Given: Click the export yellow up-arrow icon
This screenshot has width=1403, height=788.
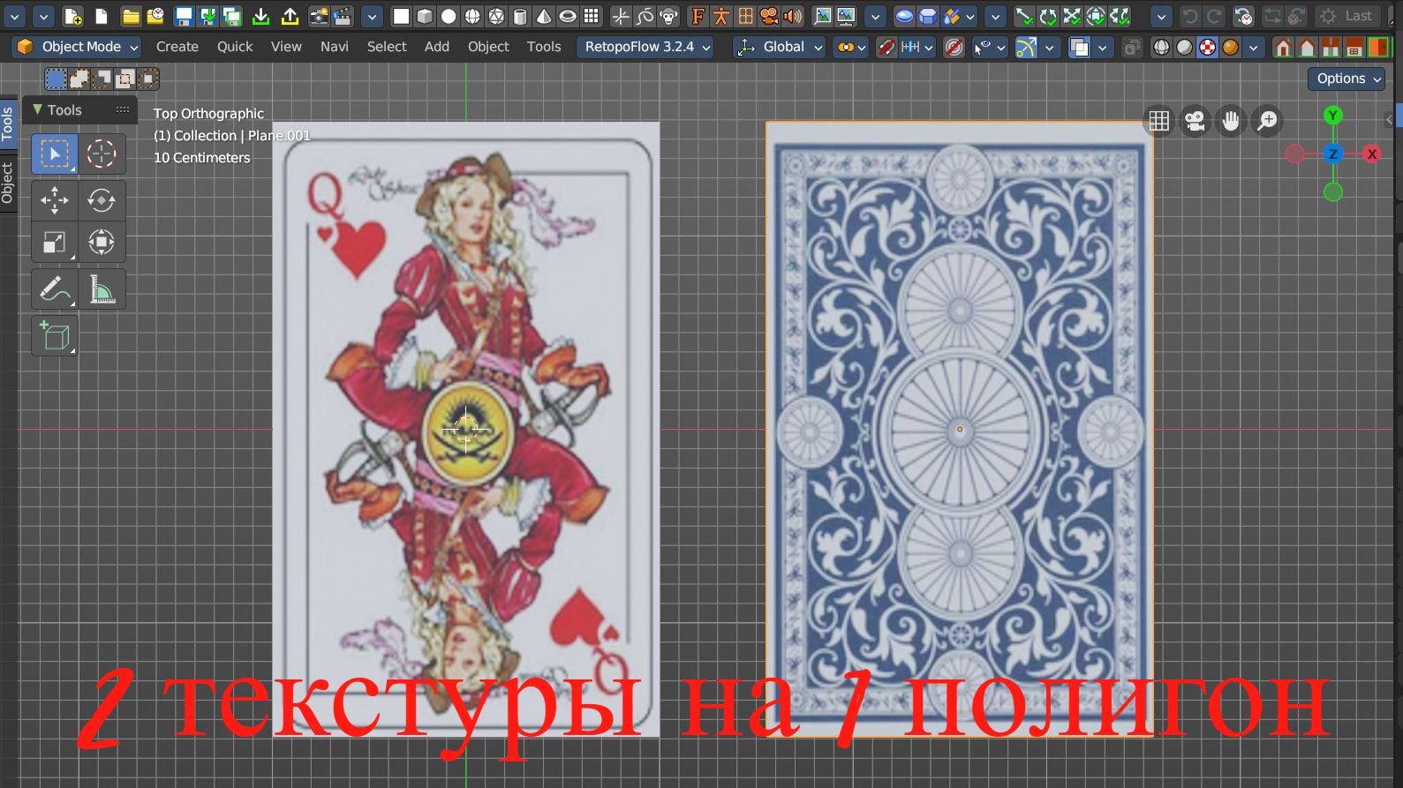Looking at the screenshot, I should (x=290, y=16).
